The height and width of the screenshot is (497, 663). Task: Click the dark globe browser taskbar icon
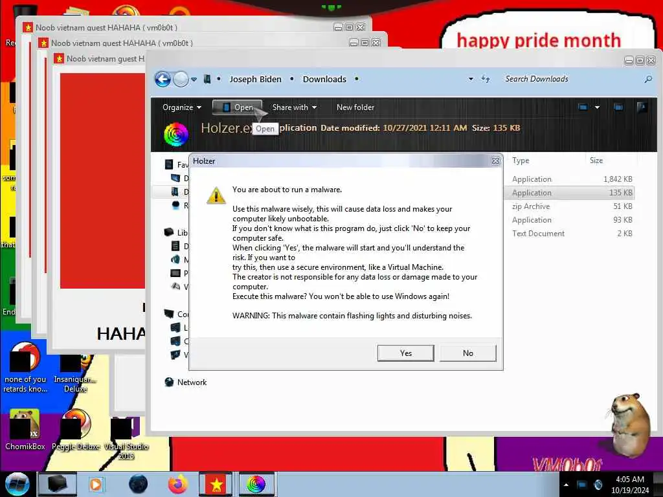pos(139,484)
